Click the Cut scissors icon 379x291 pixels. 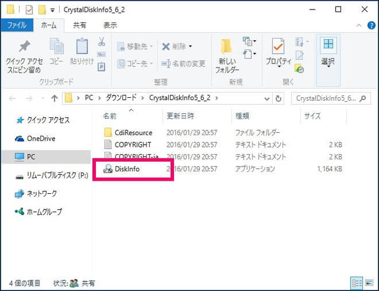coord(102,41)
